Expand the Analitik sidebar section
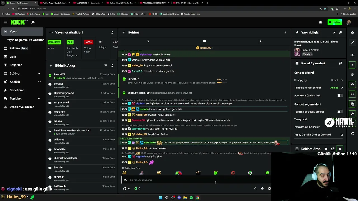 pos(39,82)
